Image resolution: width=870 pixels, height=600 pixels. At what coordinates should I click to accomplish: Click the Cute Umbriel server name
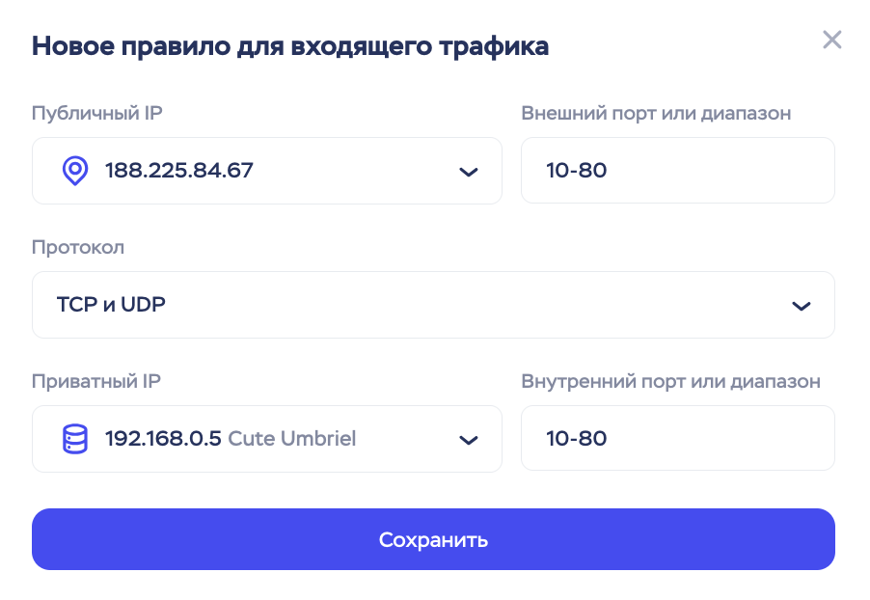click(x=292, y=439)
